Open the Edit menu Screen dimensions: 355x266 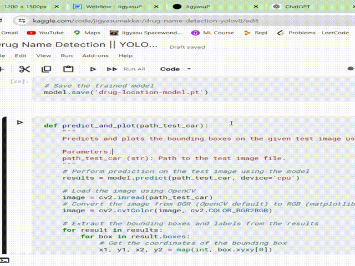point(21,55)
